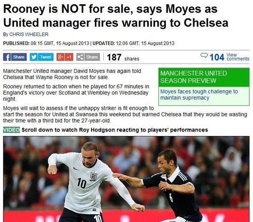253x222 pixels.
Task: Click the green VIDEO badge
Action: [11, 130]
